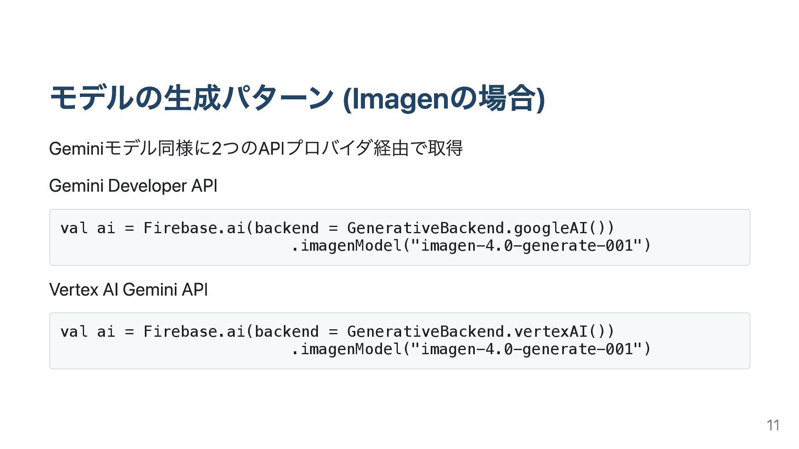The image size is (799, 449).
Task: Click the model name string in first code block
Action: pyautogui.click(x=526, y=246)
